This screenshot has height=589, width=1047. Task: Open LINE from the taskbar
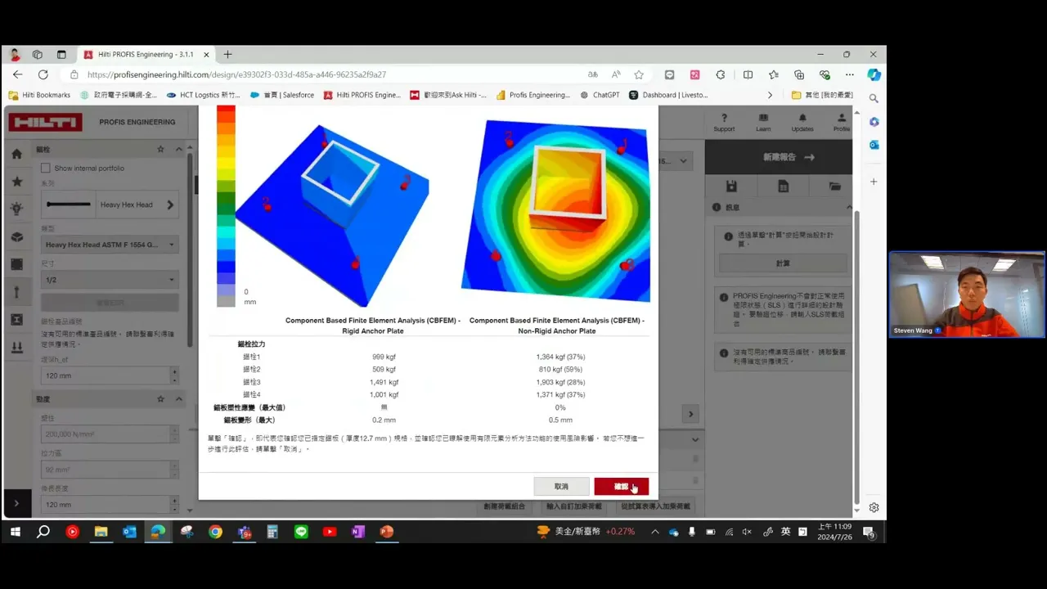pos(301,532)
